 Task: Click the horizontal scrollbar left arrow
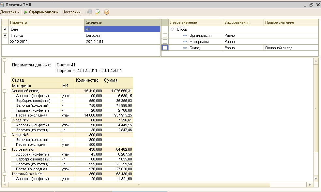tap(5, 185)
